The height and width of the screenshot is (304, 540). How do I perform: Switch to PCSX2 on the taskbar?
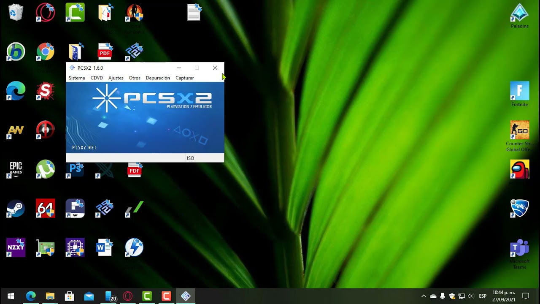click(186, 296)
